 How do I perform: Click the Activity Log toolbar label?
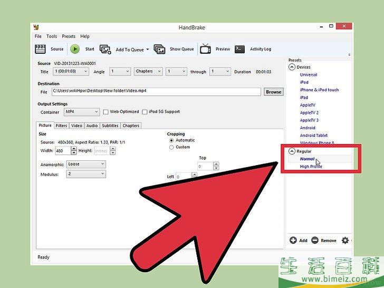261,49
